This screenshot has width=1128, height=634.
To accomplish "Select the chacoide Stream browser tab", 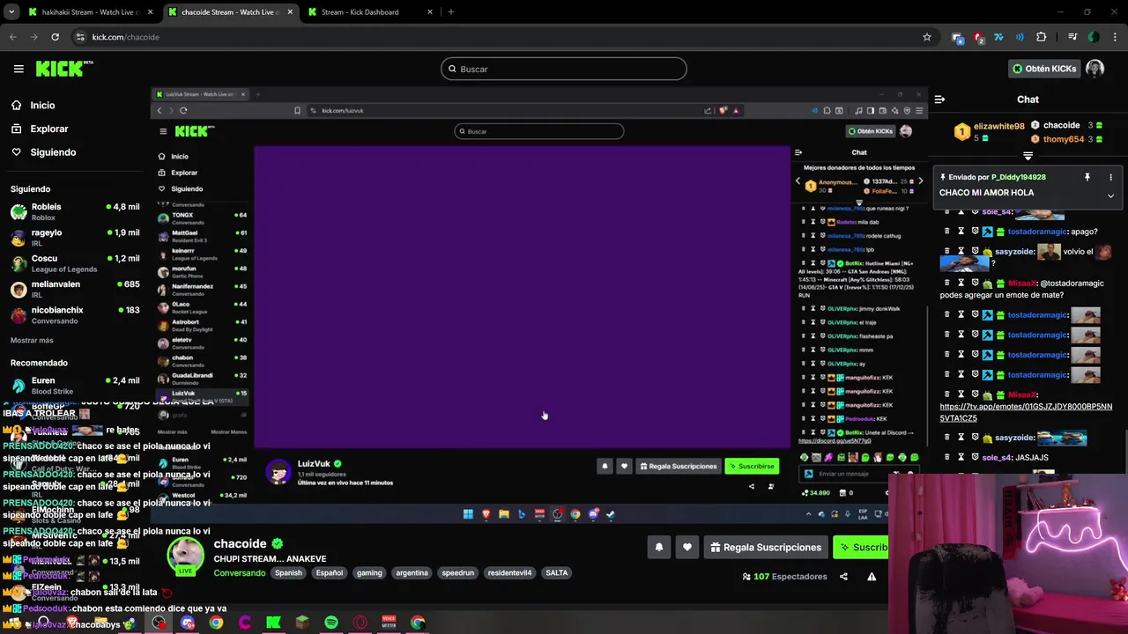I will pos(231,12).
